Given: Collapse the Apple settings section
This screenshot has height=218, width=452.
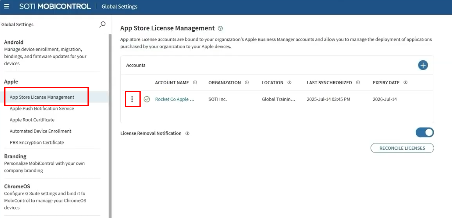Looking at the screenshot, I should click(x=11, y=82).
